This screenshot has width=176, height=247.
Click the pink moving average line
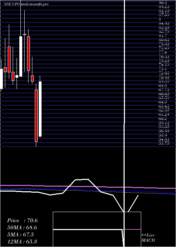coord(88,187)
